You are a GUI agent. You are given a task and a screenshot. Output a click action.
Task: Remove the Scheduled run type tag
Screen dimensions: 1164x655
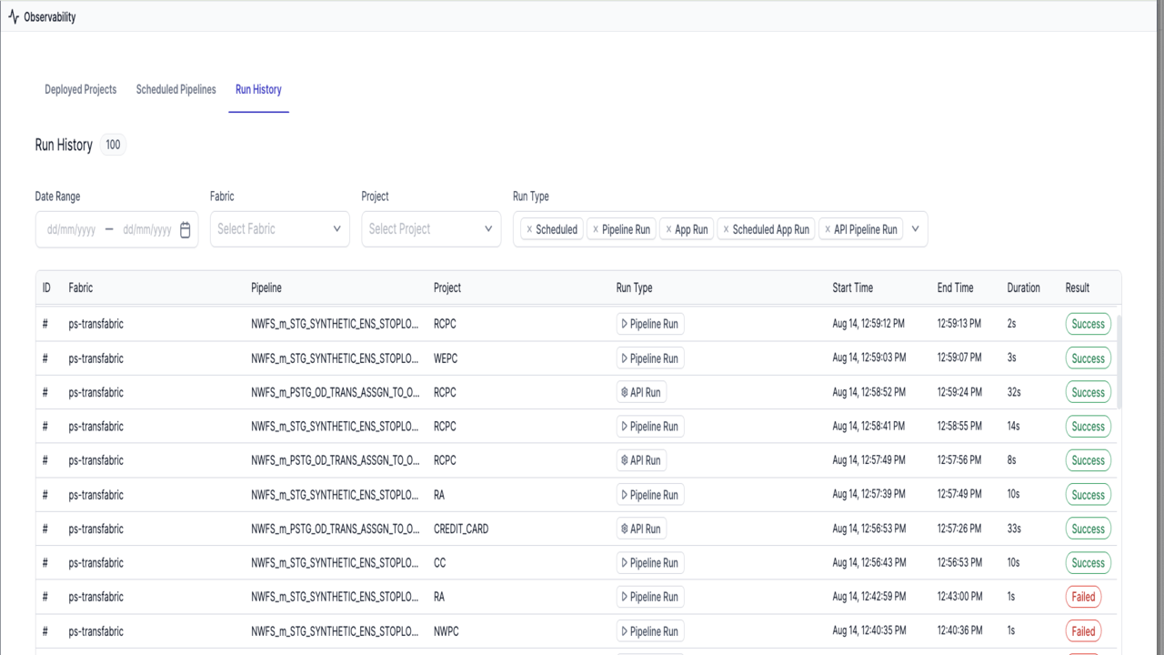point(529,230)
